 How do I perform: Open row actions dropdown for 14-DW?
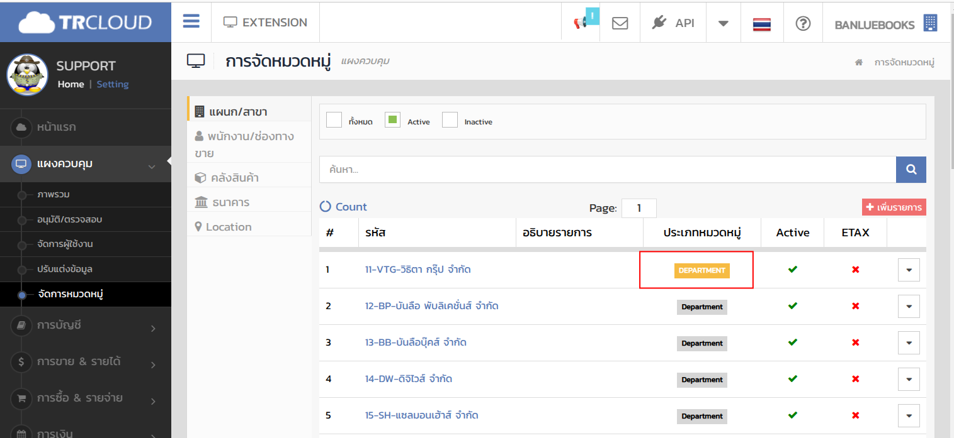coord(909,379)
